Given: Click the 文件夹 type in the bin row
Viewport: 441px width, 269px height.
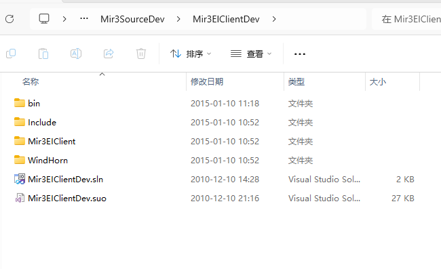Looking at the screenshot, I should point(301,104).
